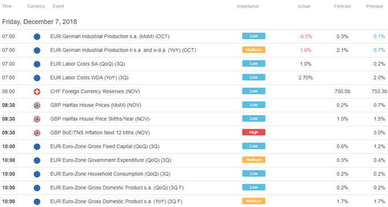The height and width of the screenshot is (207, 388).
Task: Click EU flag icon for Gross Fixed Capital
Action: tap(37, 147)
